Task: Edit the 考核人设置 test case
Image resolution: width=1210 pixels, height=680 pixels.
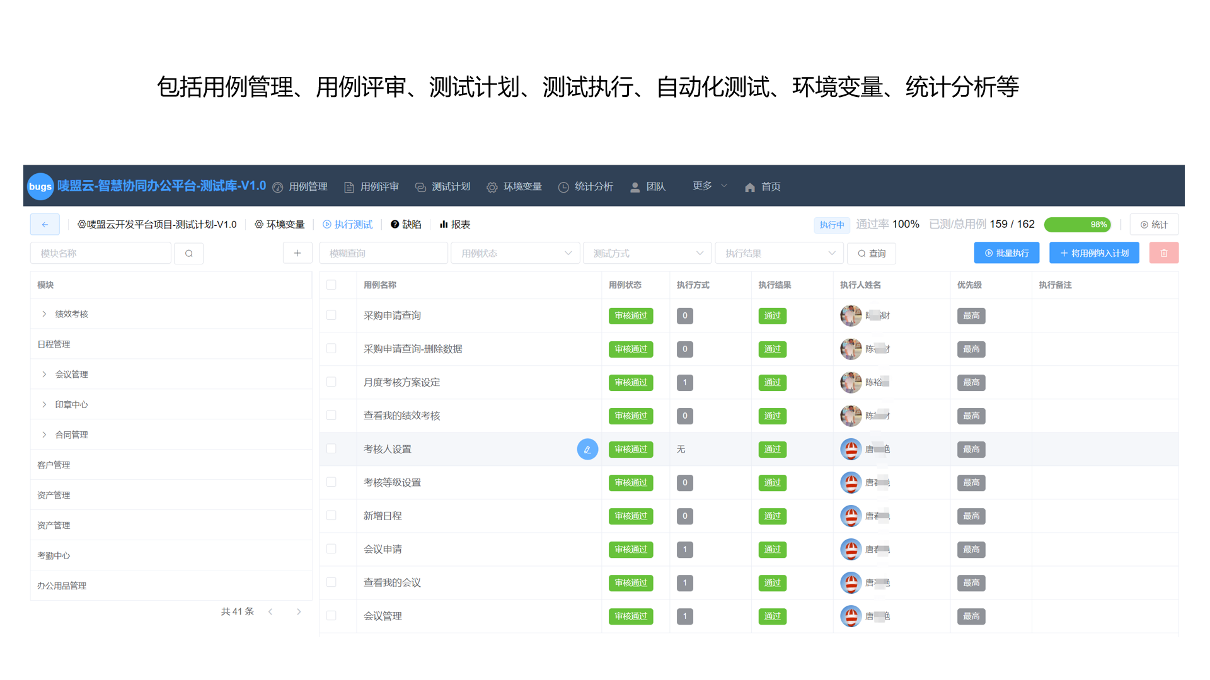Action: tap(587, 449)
